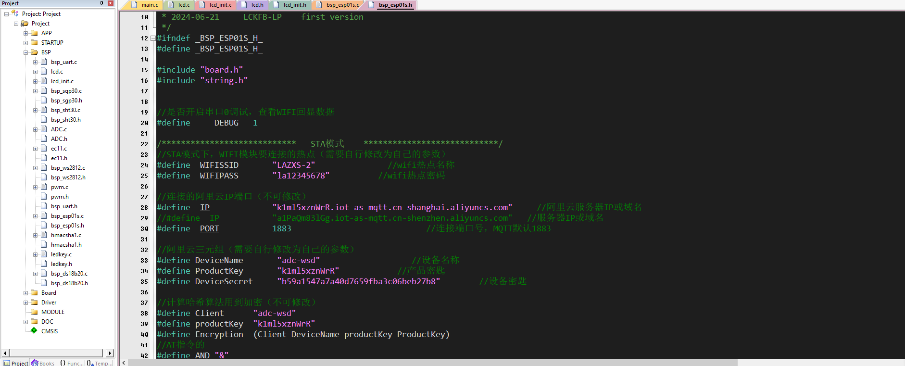Click the APP folder icon

point(34,33)
